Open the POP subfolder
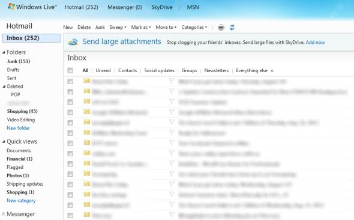 [16, 94]
